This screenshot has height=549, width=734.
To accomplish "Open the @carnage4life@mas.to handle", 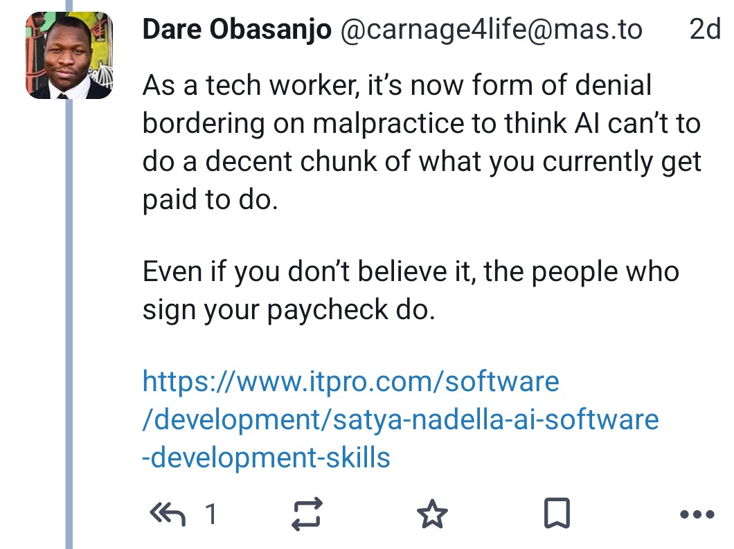I will [x=490, y=30].
